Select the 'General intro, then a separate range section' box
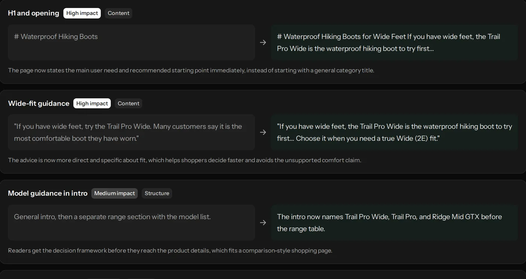This screenshot has width=526, height=279. [131, 223]
